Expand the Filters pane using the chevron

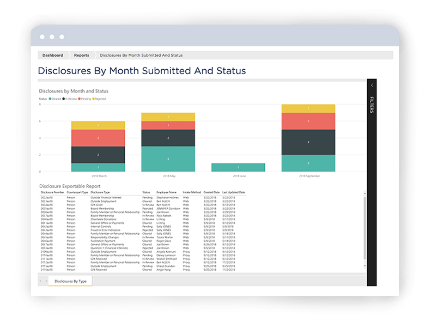coord(372,86)
